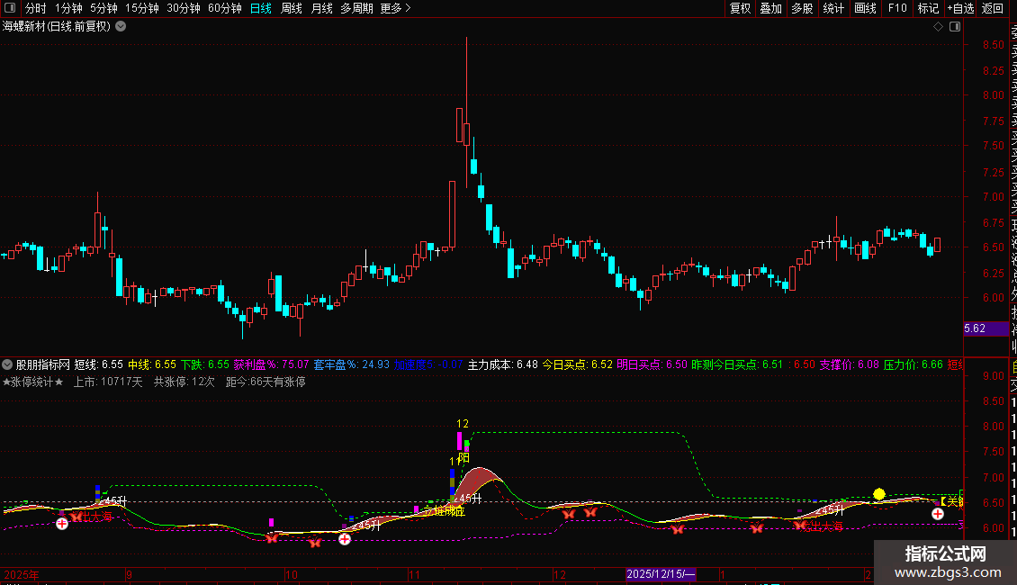
Task: Select the 1分钟 period tab
Action: click(68, 8)
